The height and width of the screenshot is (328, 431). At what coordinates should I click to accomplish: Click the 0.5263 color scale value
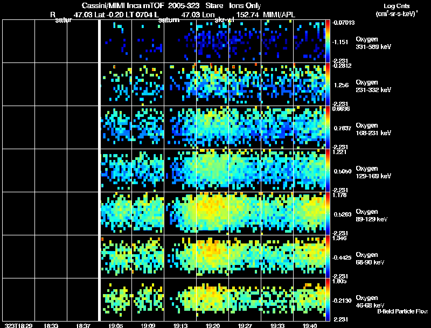(x=343, y=214)
